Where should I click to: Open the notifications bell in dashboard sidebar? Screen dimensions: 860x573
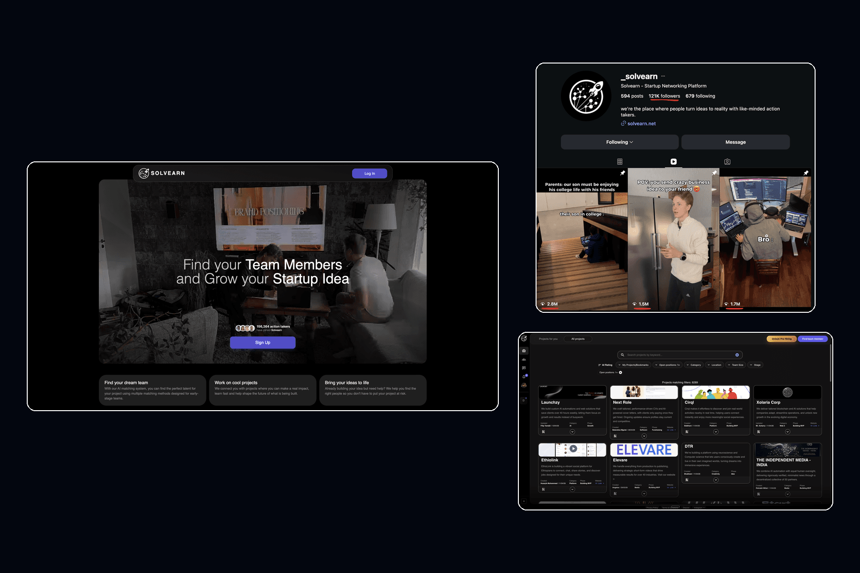click(x=524, y=376)
